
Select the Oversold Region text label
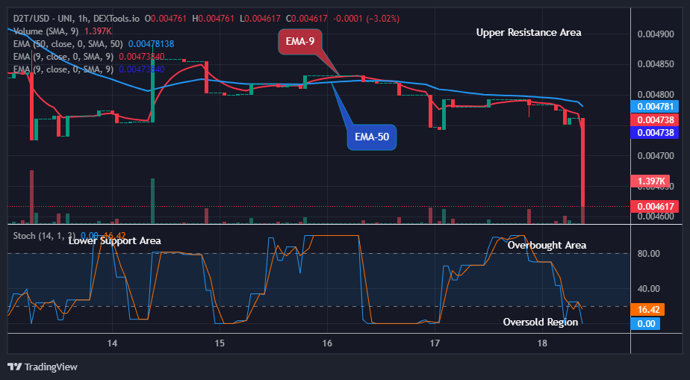tap(541, 323)
